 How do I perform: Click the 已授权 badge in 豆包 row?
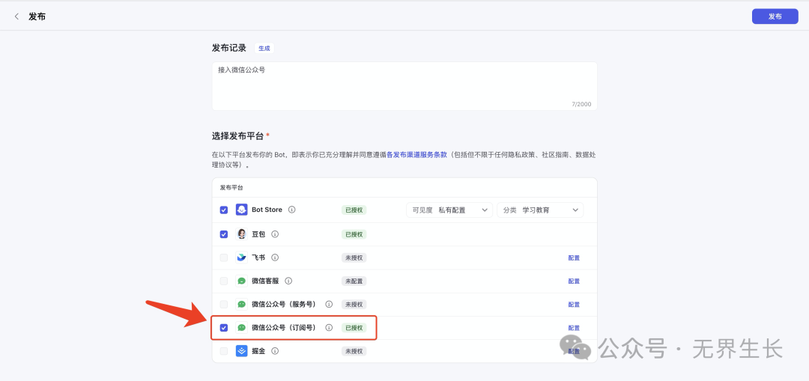(x=354, y=234)
